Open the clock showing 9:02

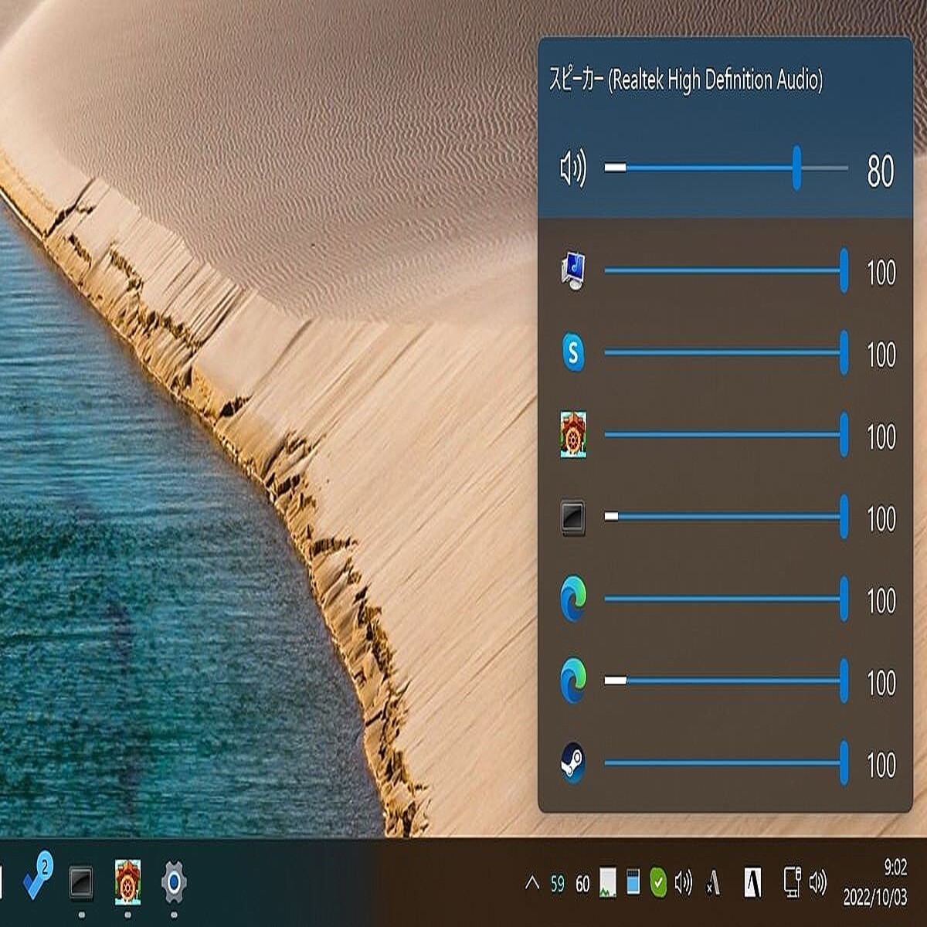click(x=874, y=882)
